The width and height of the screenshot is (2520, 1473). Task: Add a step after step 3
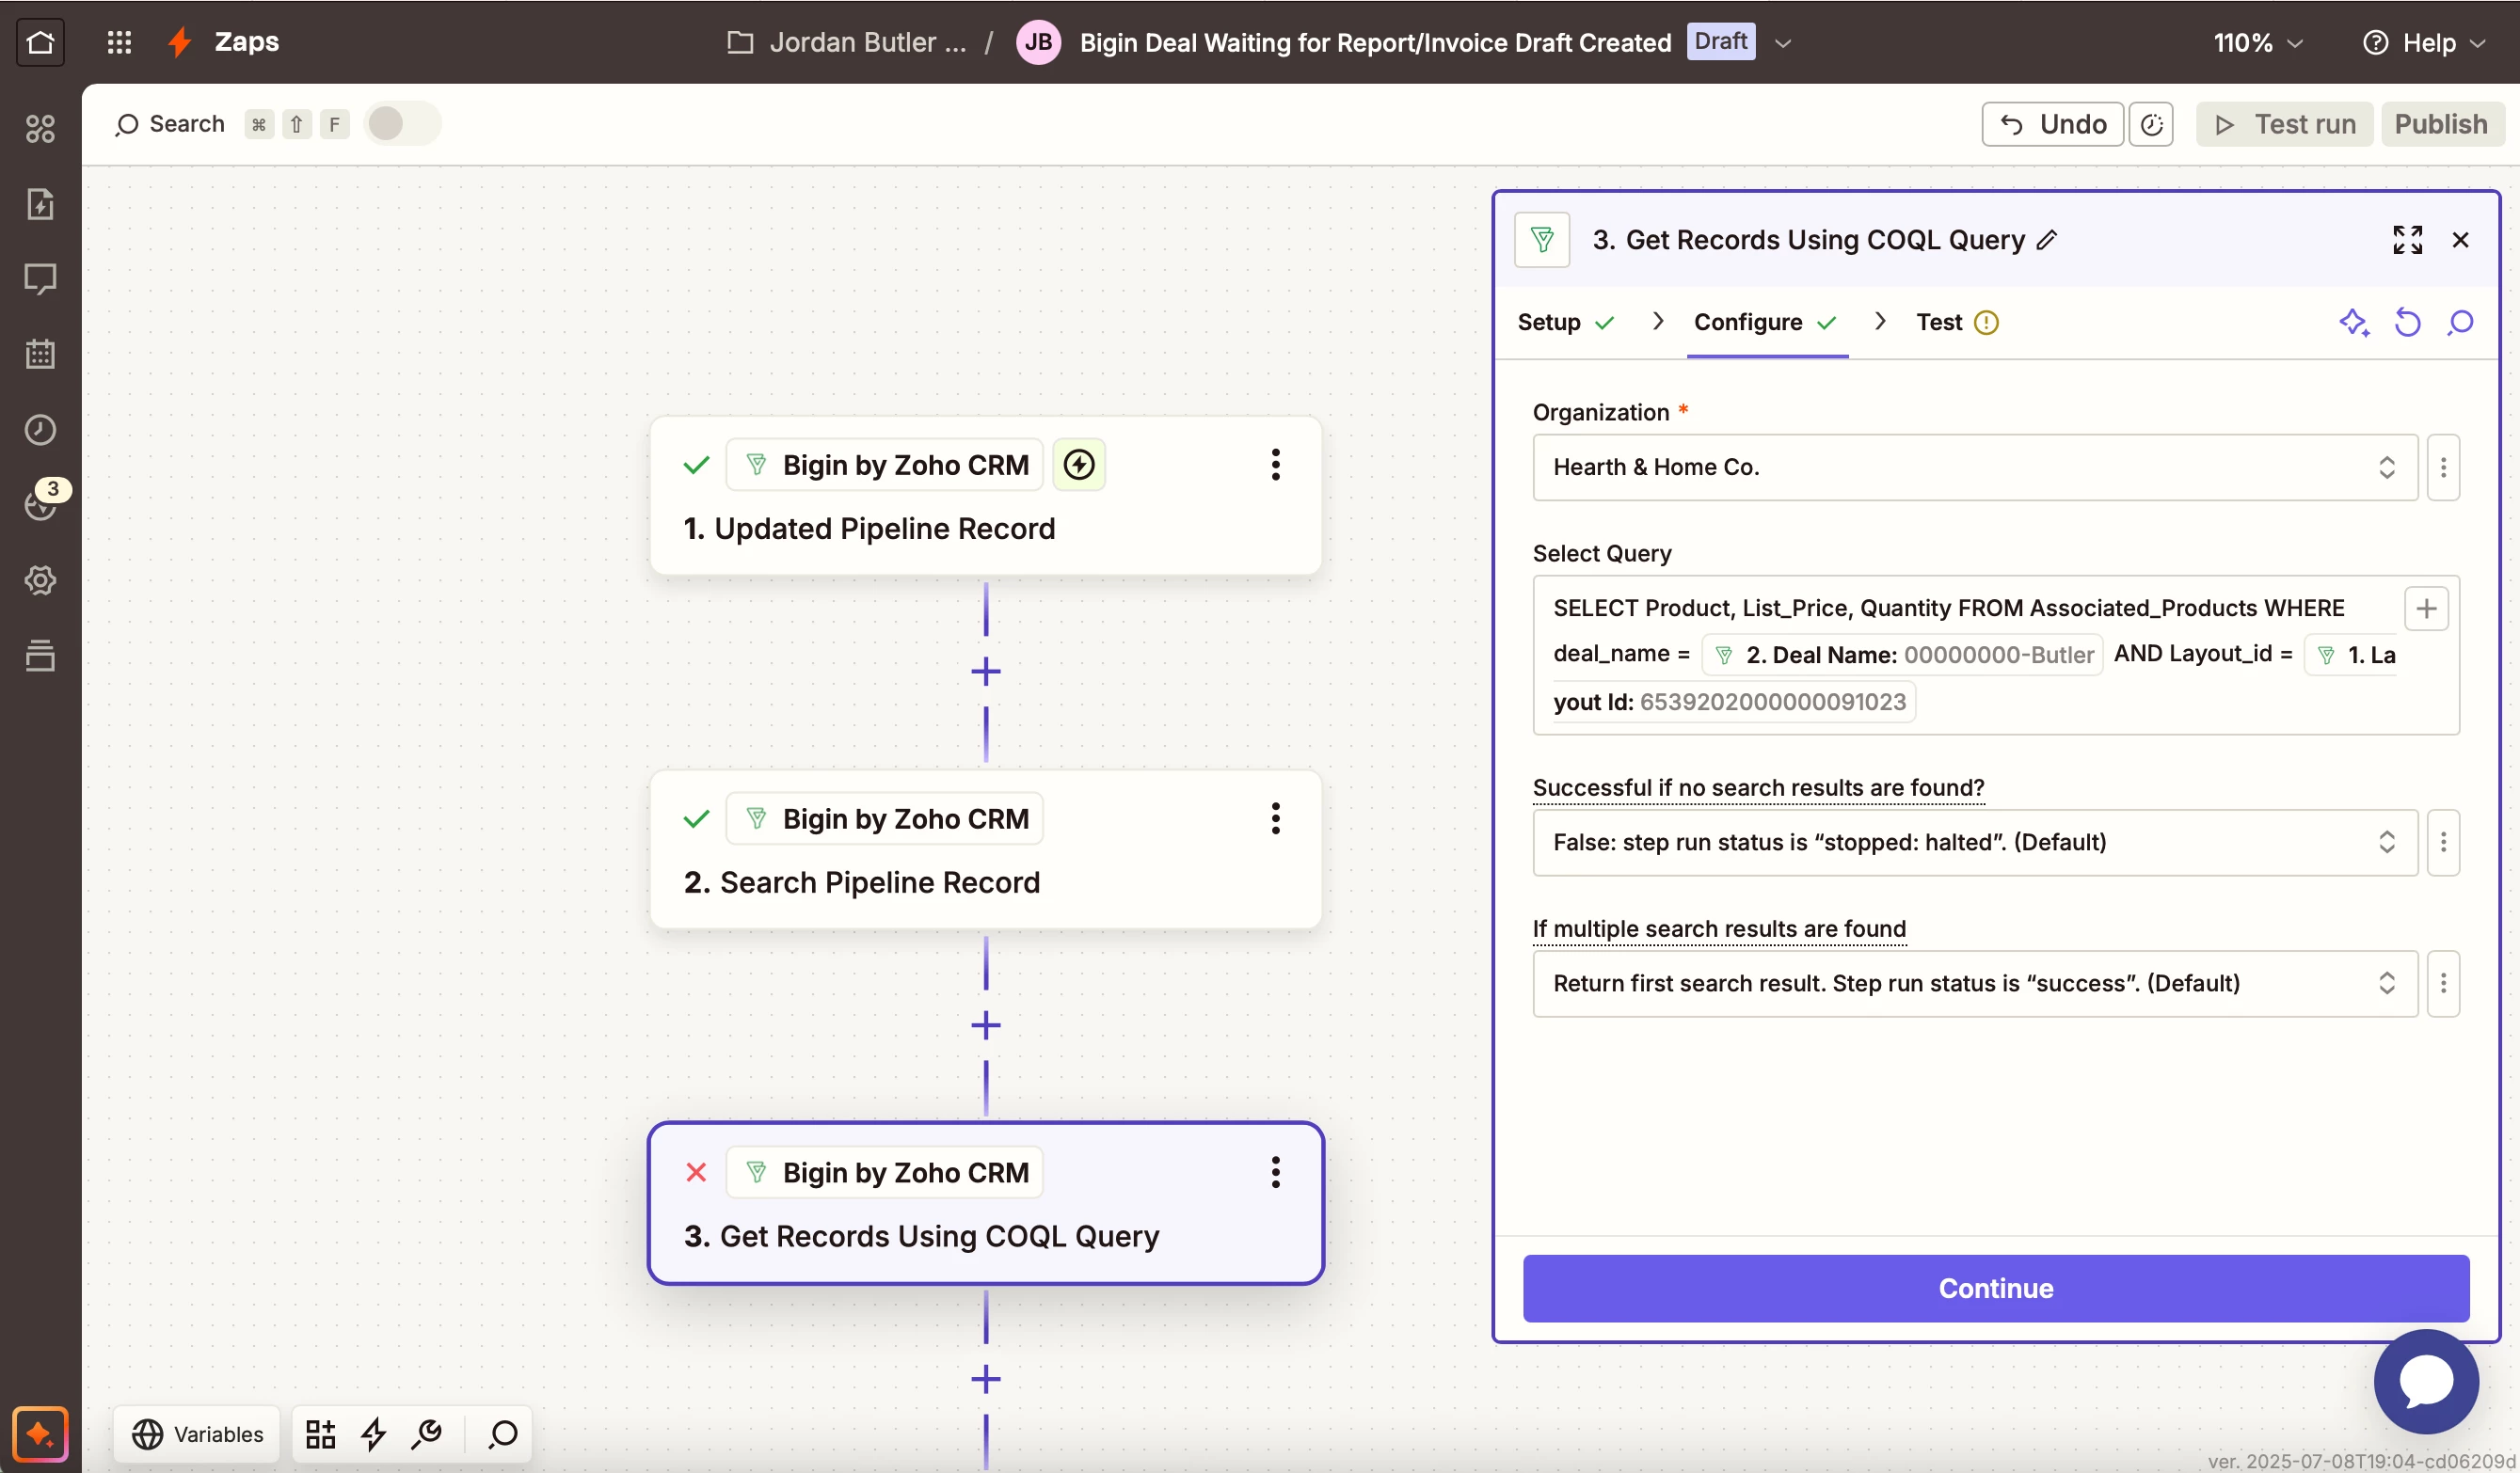[985, 1378]
